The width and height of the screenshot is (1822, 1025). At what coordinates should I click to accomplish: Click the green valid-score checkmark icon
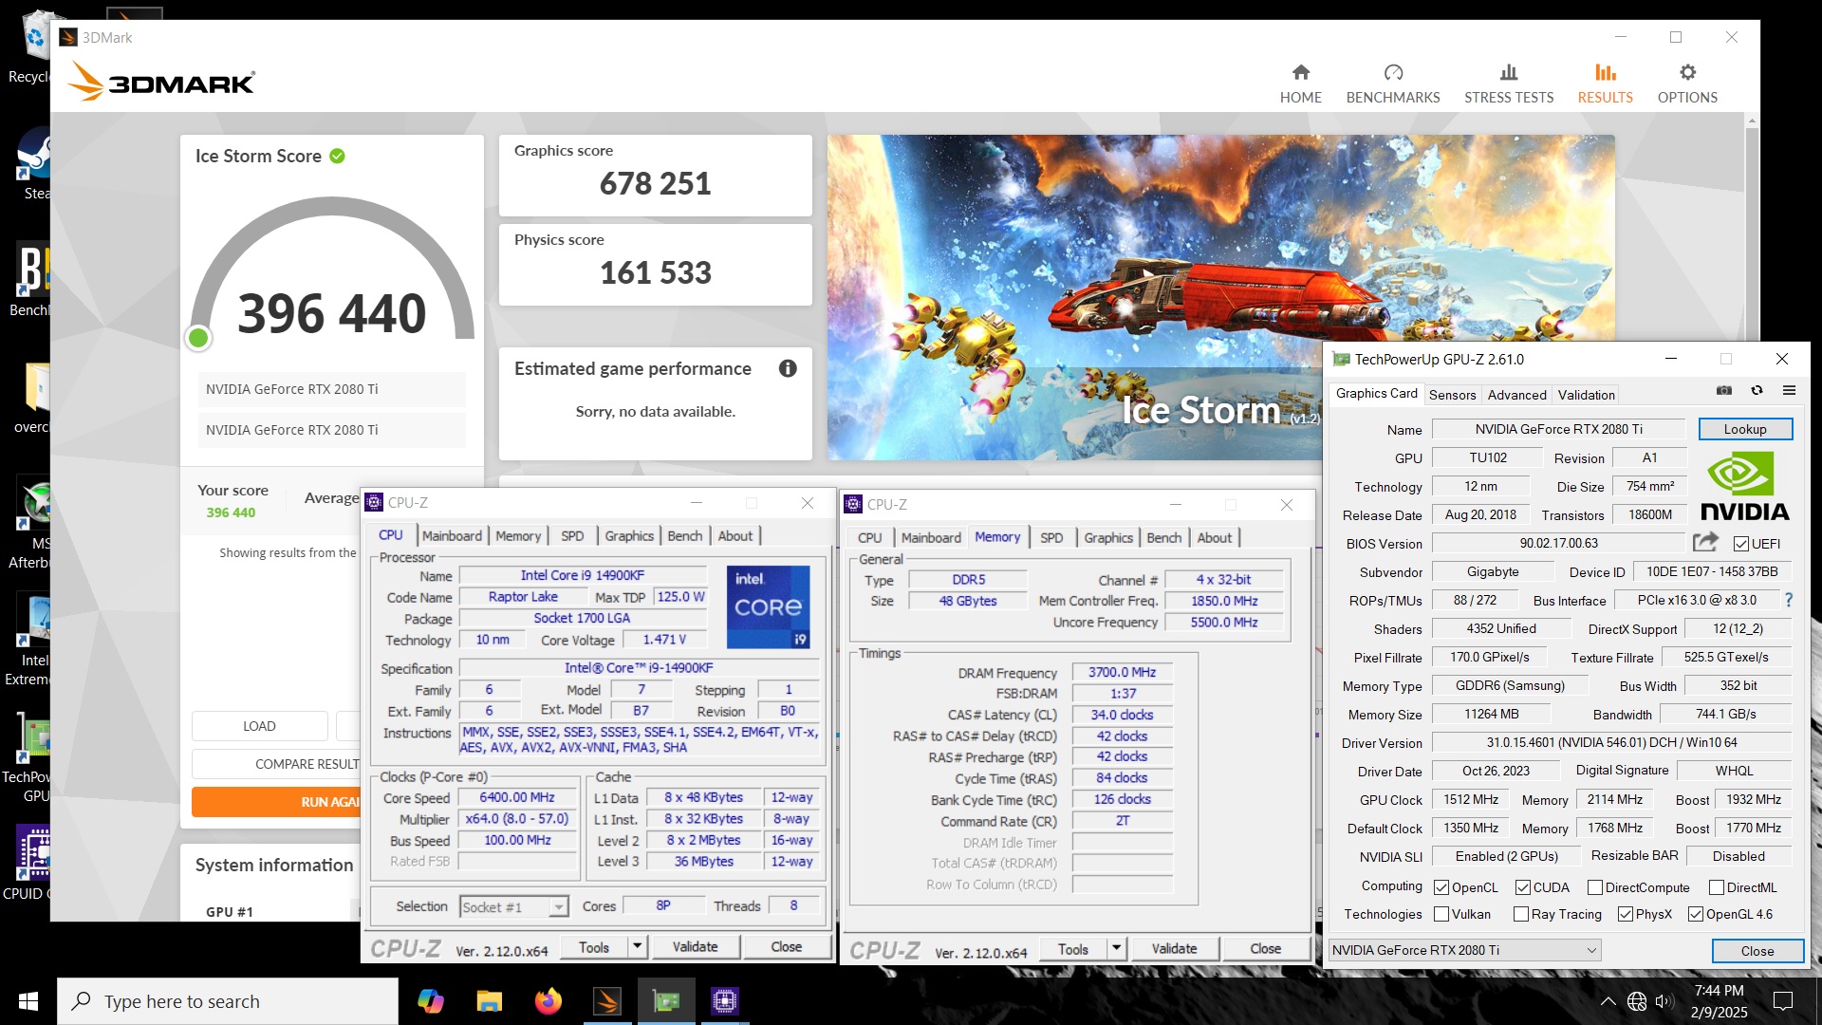(x=337, y=156)
